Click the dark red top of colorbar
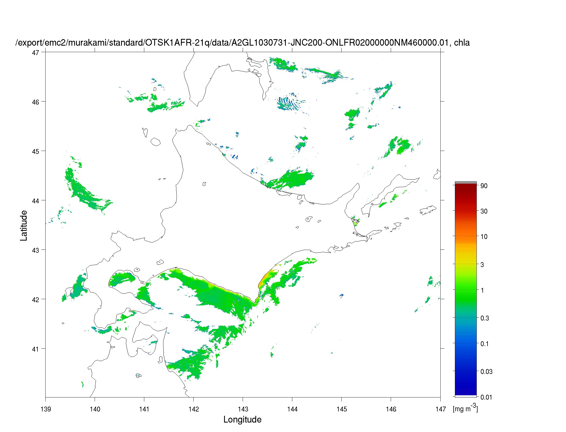The height and width of the screenshot is (432, 566). 466,190
